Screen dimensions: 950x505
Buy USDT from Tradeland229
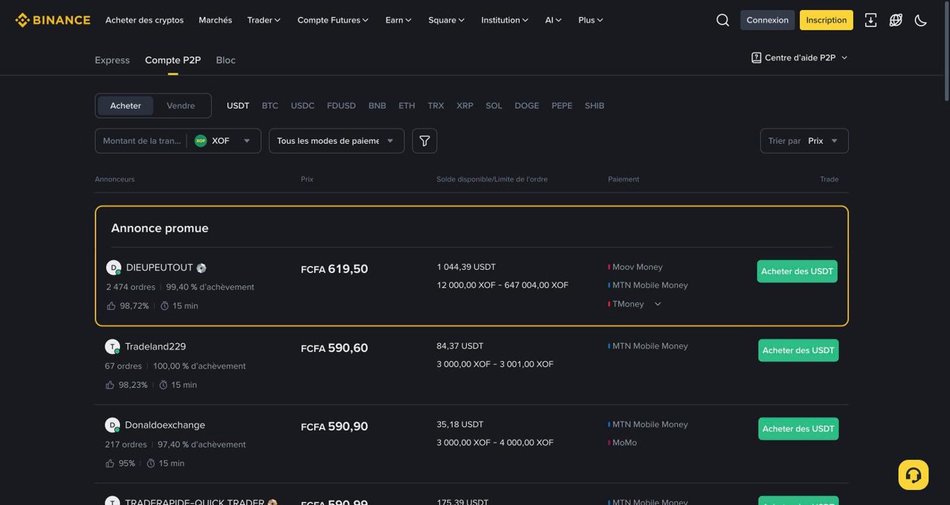coord(799,350)
